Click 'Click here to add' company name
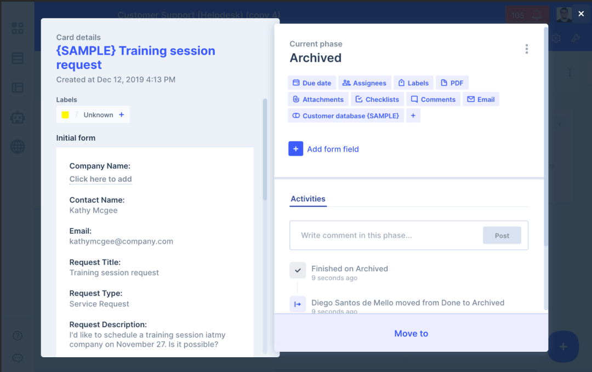This screenshot has width=592, height=372. 100,179
